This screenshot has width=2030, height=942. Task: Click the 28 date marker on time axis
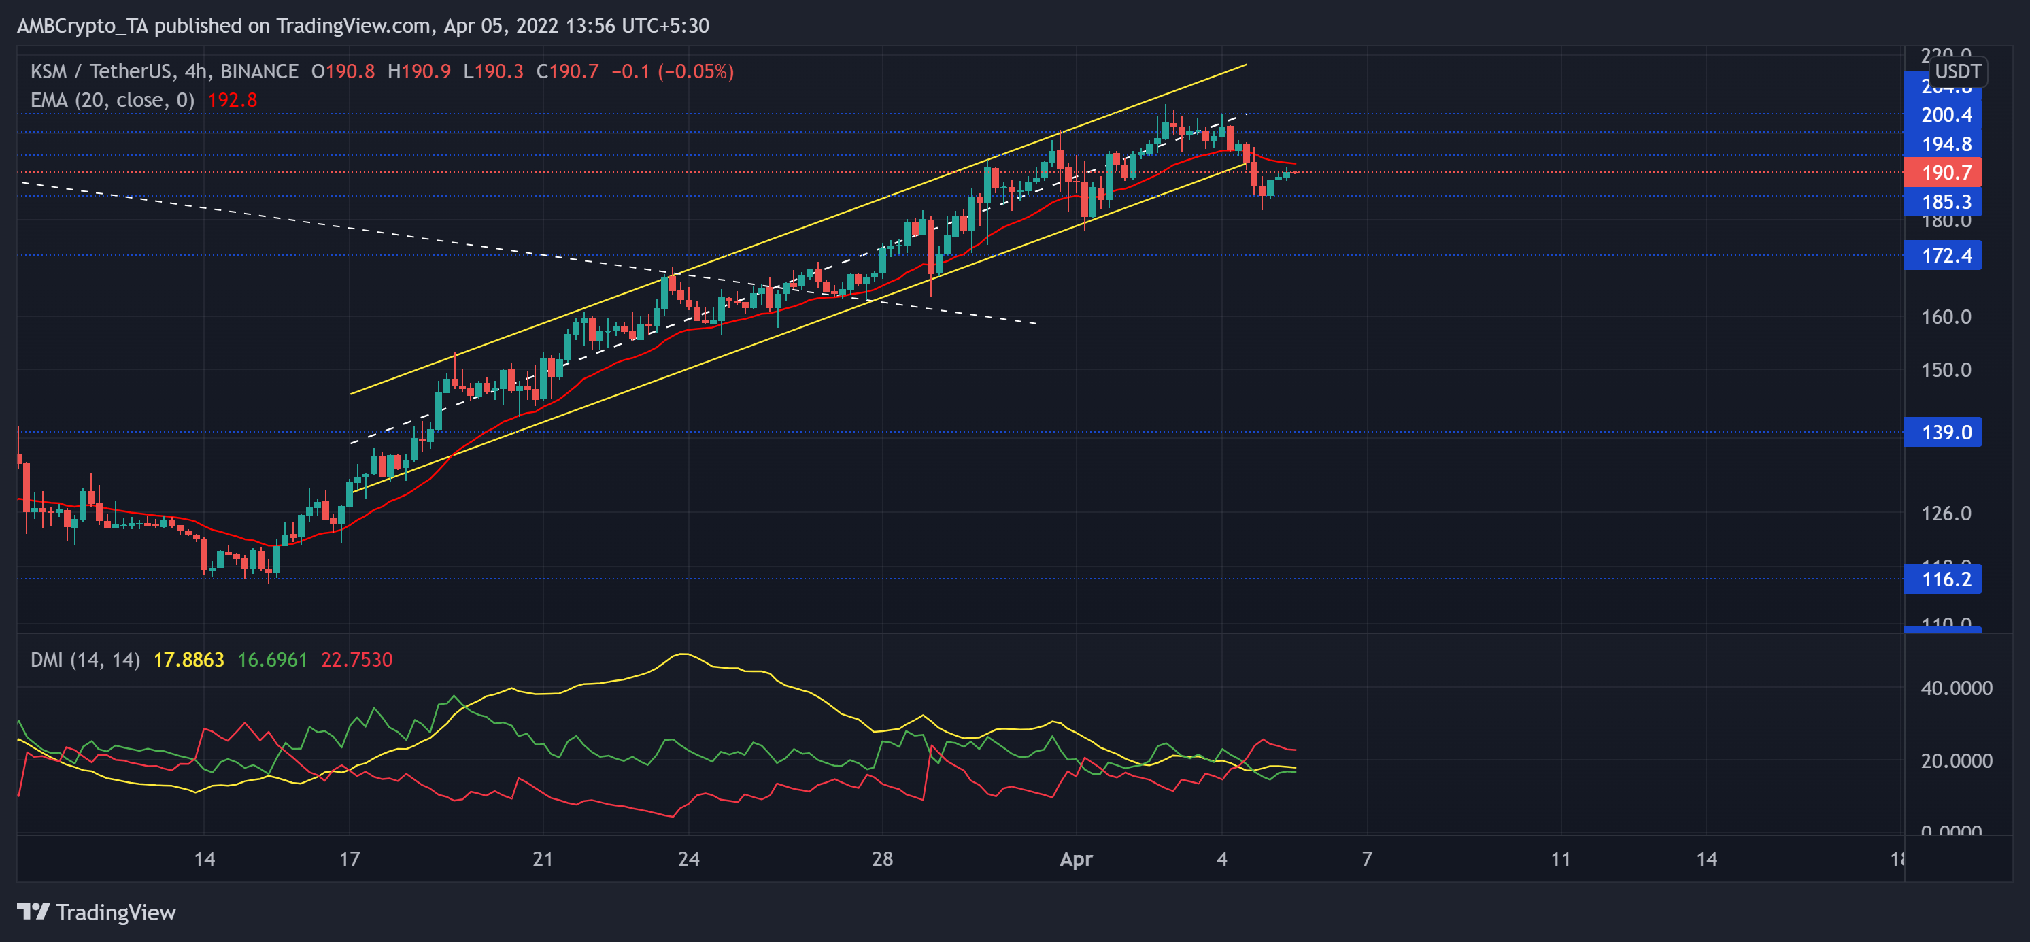click(882, 859)
